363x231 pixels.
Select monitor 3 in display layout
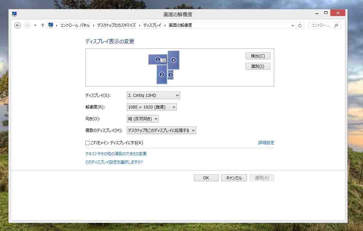(x=170, y=75)
